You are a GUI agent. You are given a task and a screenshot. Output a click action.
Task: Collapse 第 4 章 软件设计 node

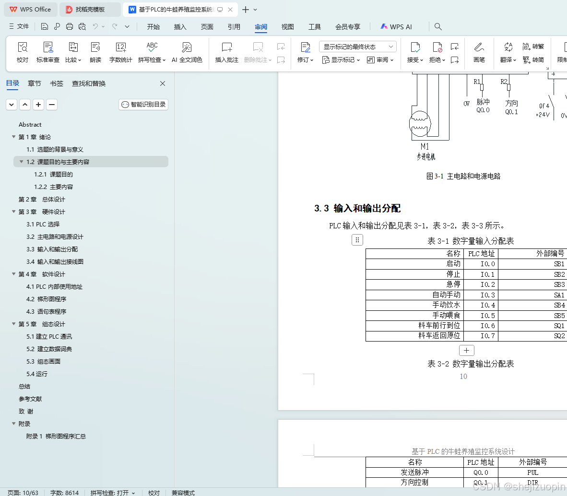coord(14,274)
